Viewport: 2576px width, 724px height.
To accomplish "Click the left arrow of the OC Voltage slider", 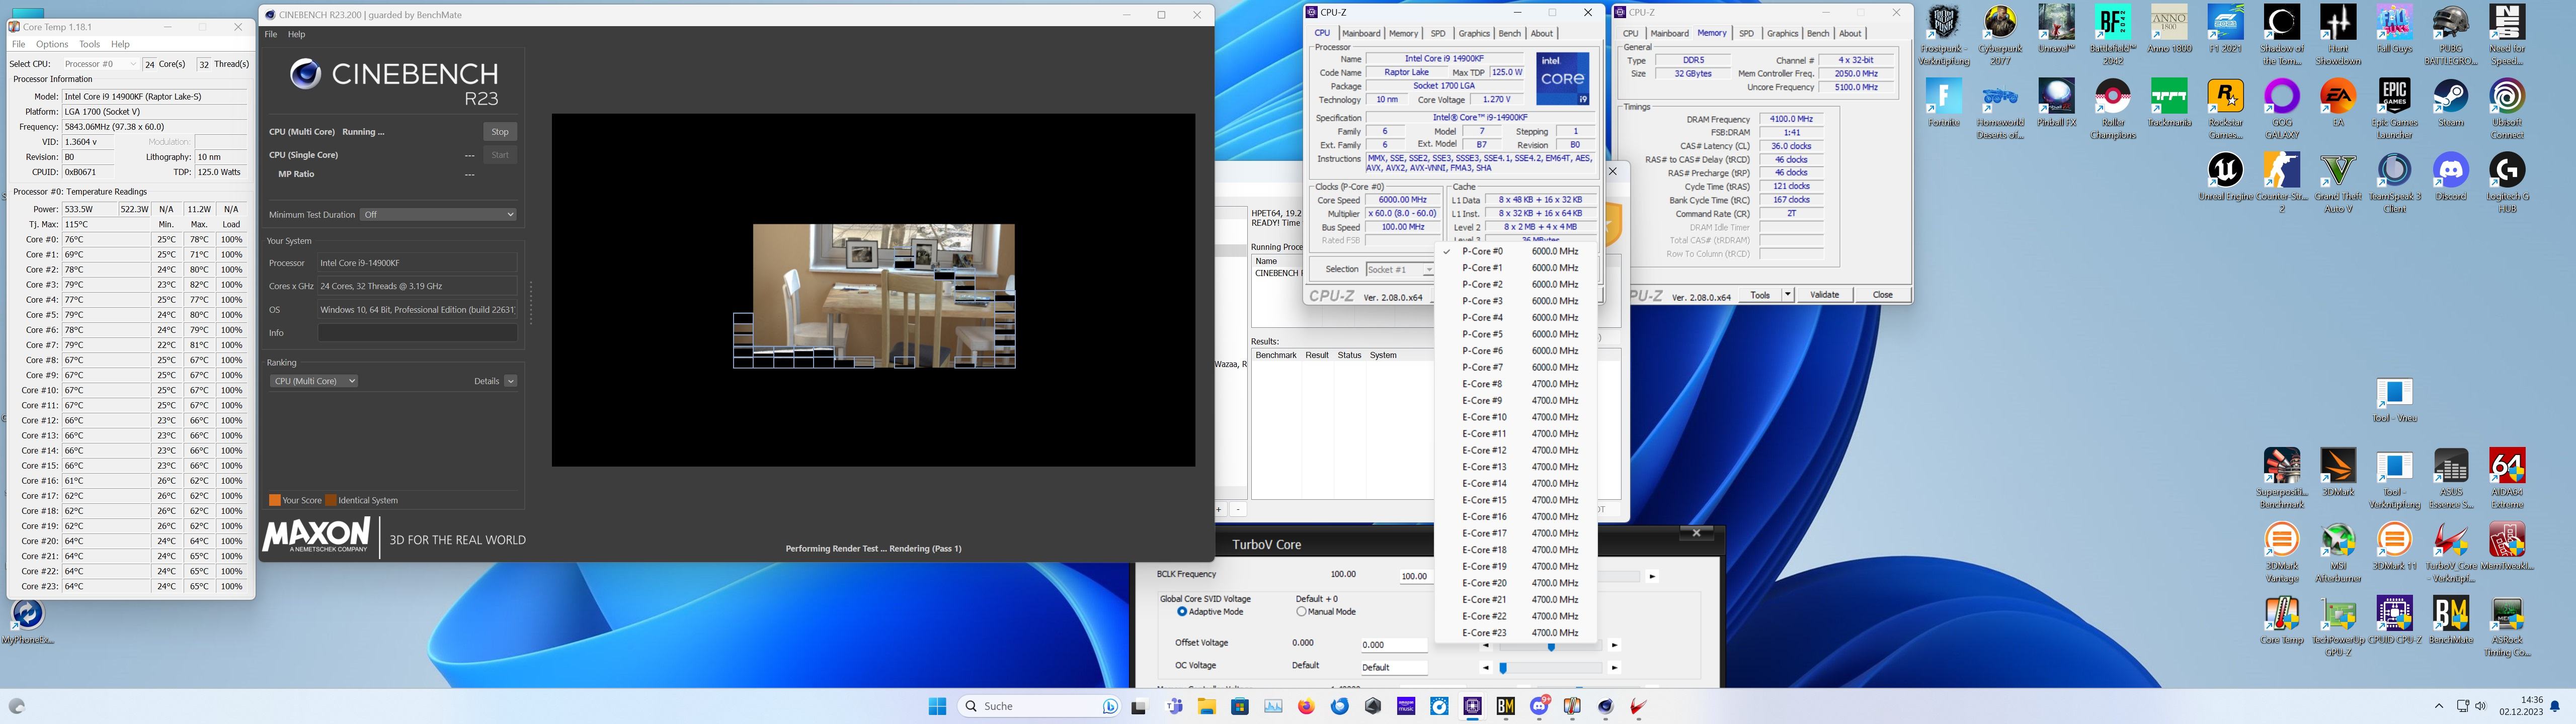I will tap(1485, 667).
